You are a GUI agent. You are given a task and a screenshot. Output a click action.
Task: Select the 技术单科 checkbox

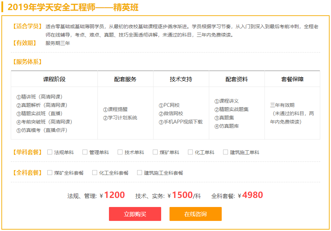coord(120,152)
